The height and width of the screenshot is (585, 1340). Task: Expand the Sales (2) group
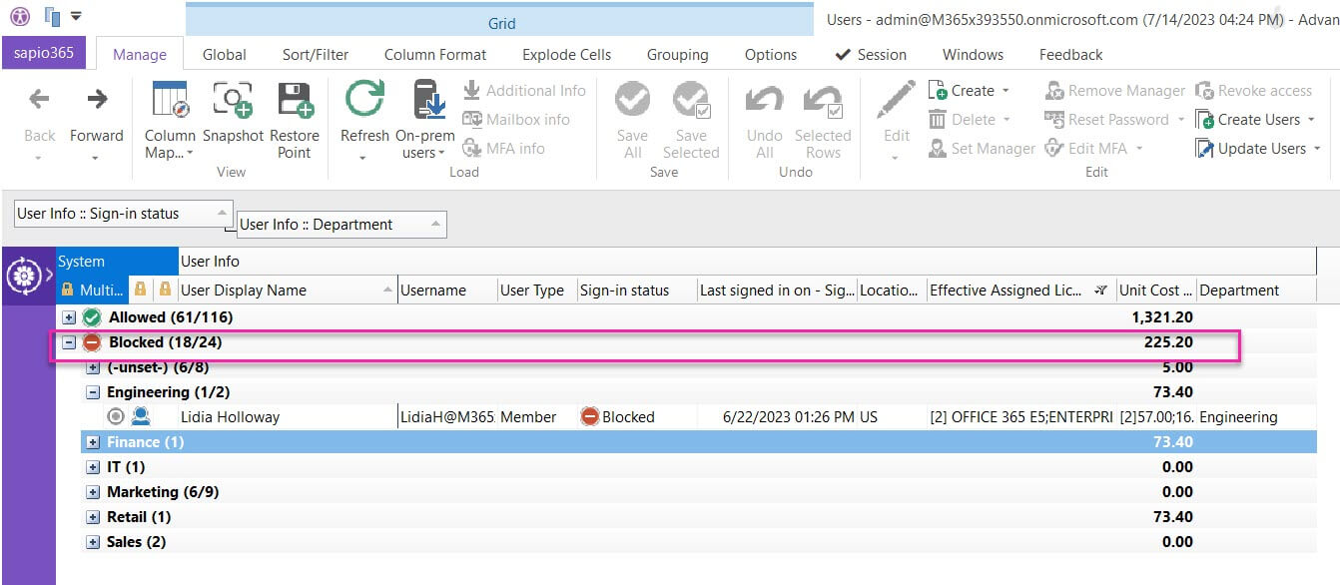[93, 542]
